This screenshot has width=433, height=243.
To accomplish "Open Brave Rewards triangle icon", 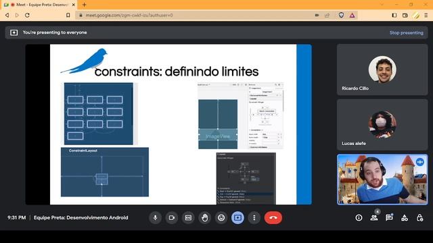I will click(x=352, y=15).
